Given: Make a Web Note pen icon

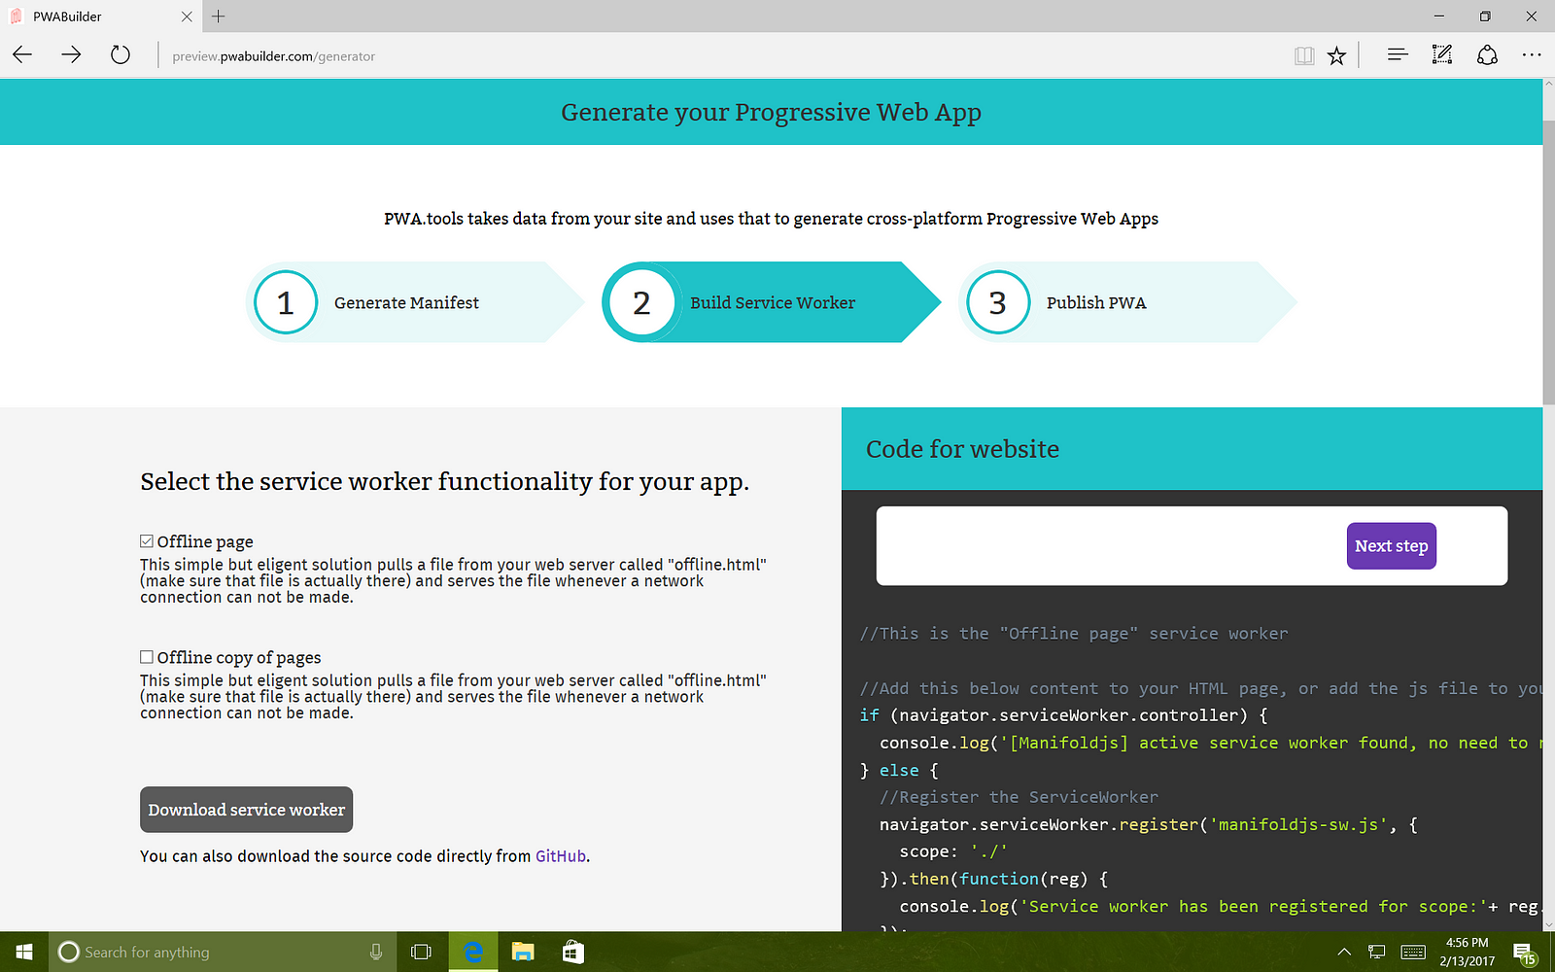Looking at the screenshot, I should click(x=1442, y=55).
